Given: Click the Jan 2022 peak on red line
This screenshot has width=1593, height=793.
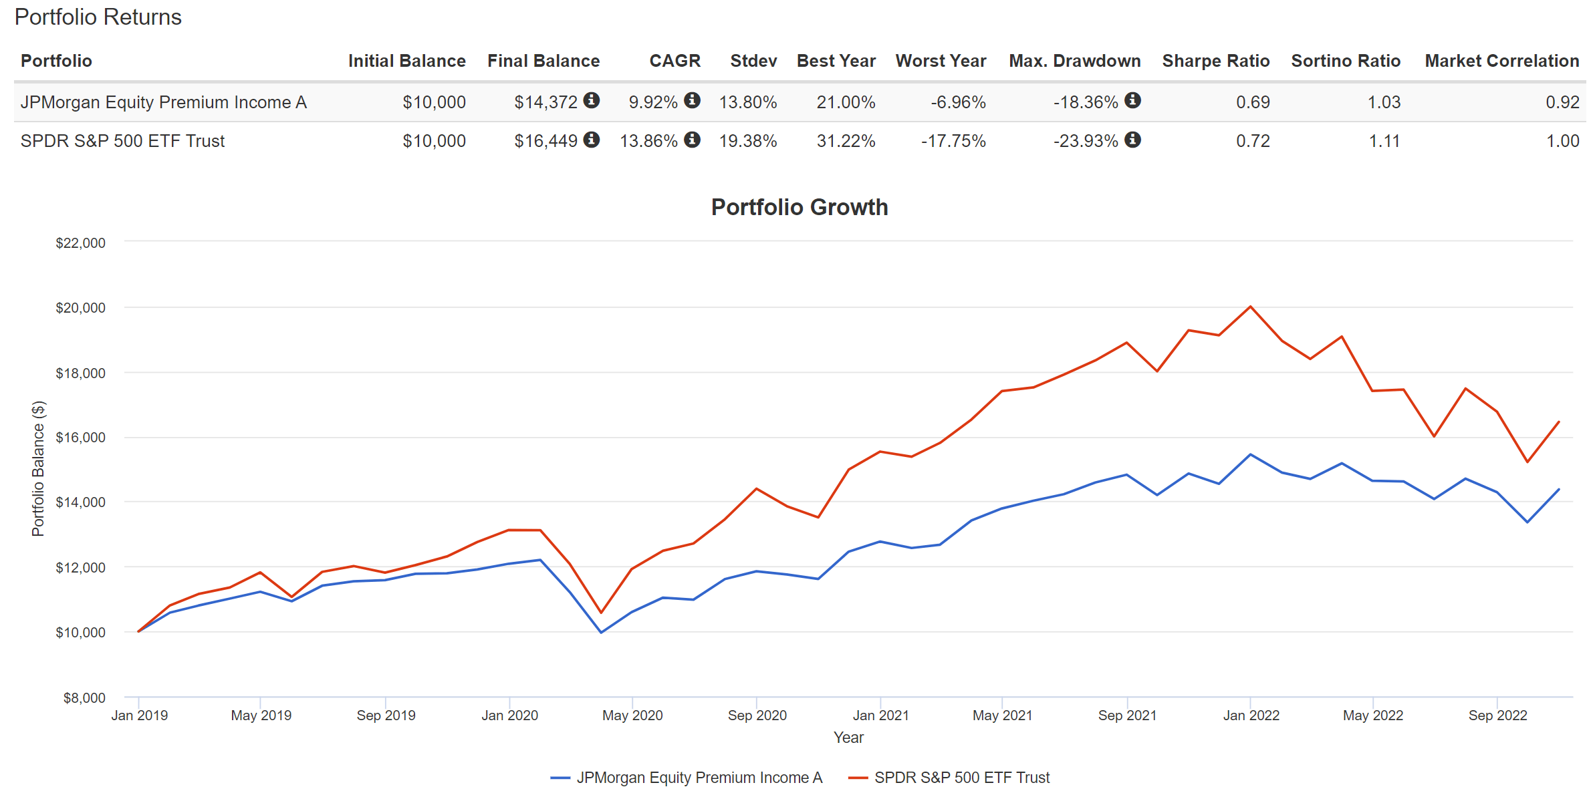Looking at the screenshot, I should [1250, 307].
